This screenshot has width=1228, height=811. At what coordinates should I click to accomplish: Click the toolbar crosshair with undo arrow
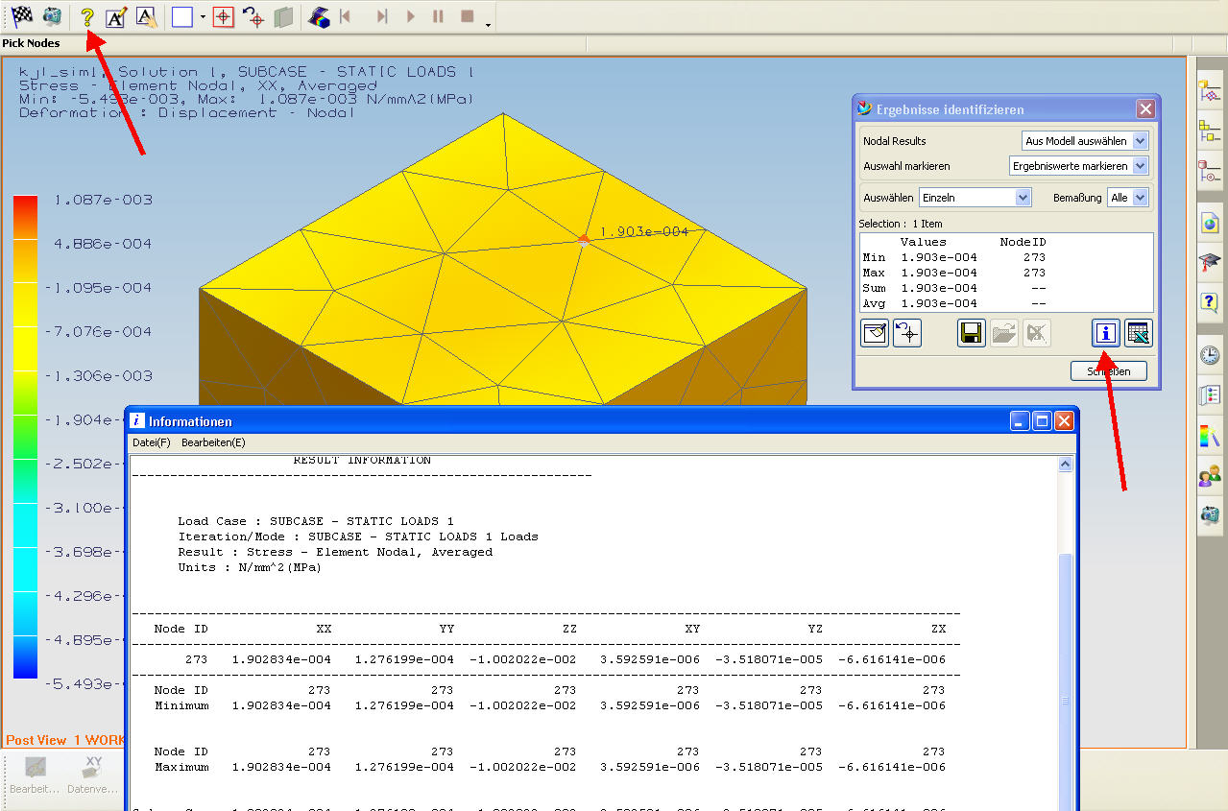tap(253, 16)
